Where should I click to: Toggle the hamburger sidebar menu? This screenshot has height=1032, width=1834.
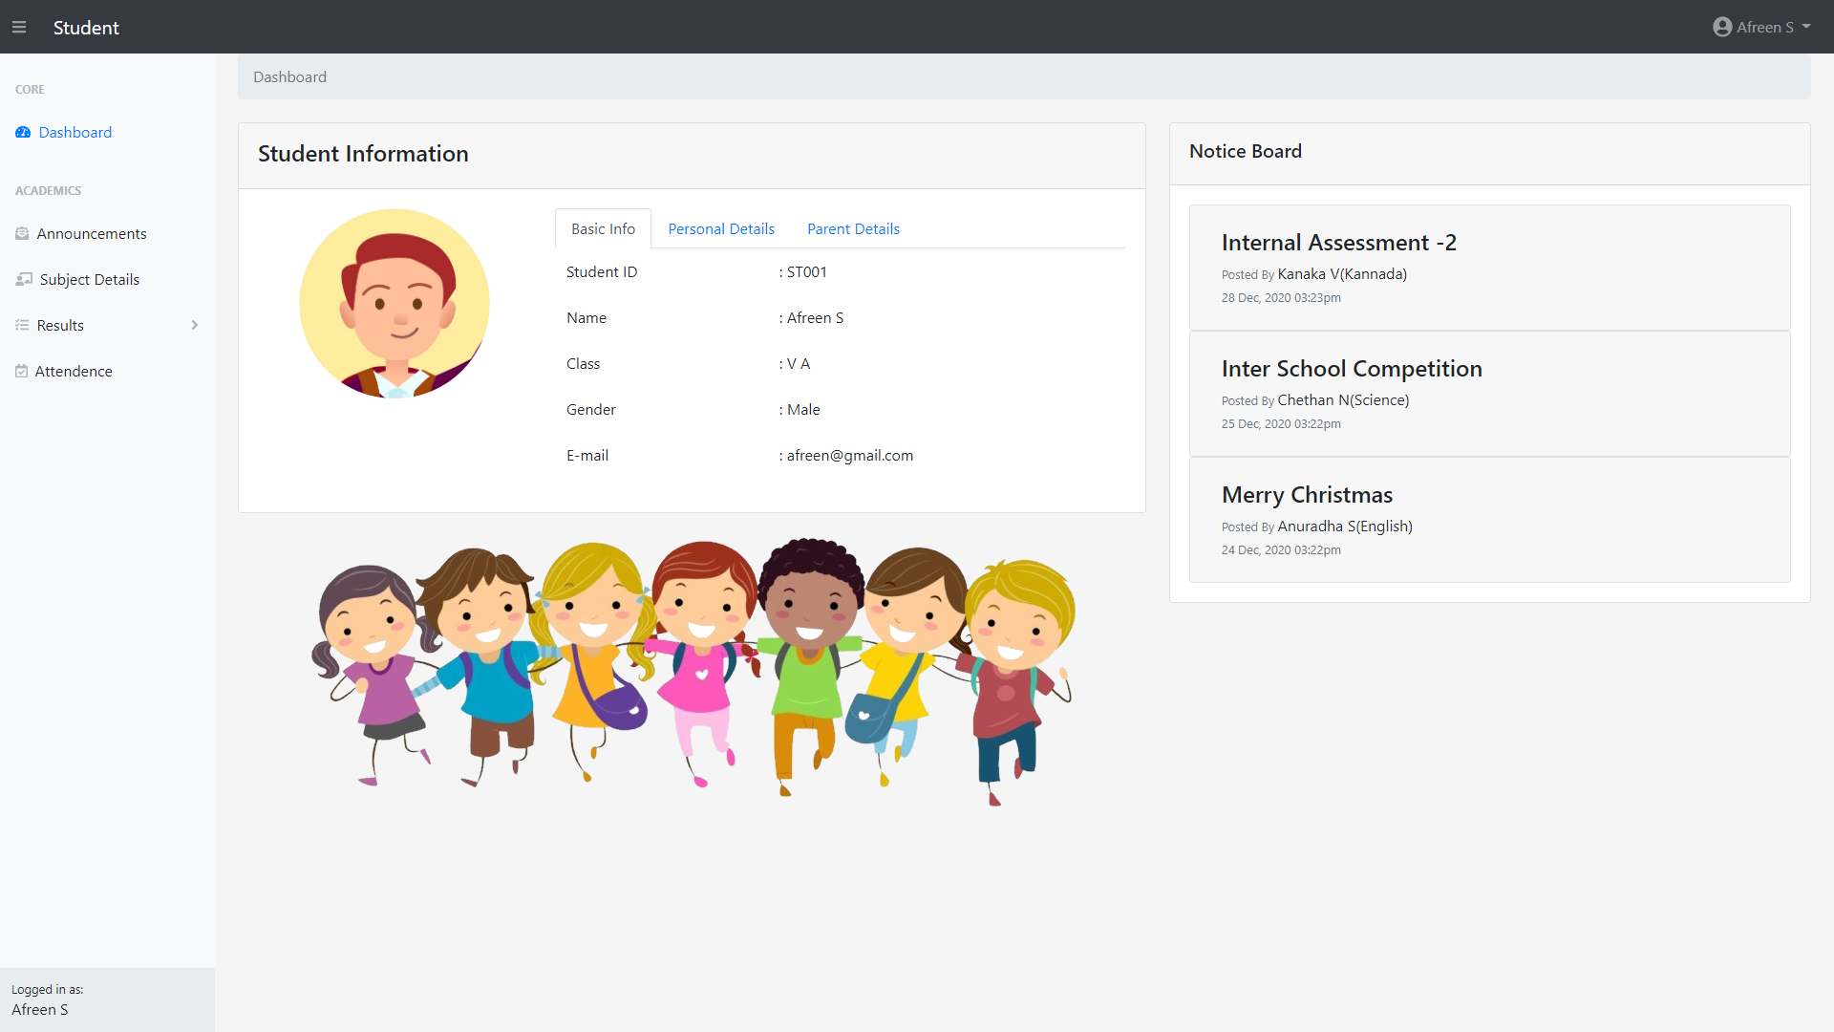pos(19,28)
